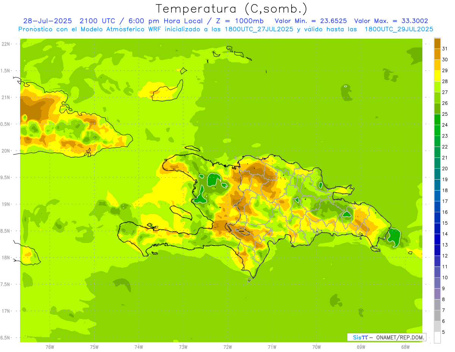455x352 pixels.
Task: Click the '17N' latitude axis label
Action: [x=6, y=311]
